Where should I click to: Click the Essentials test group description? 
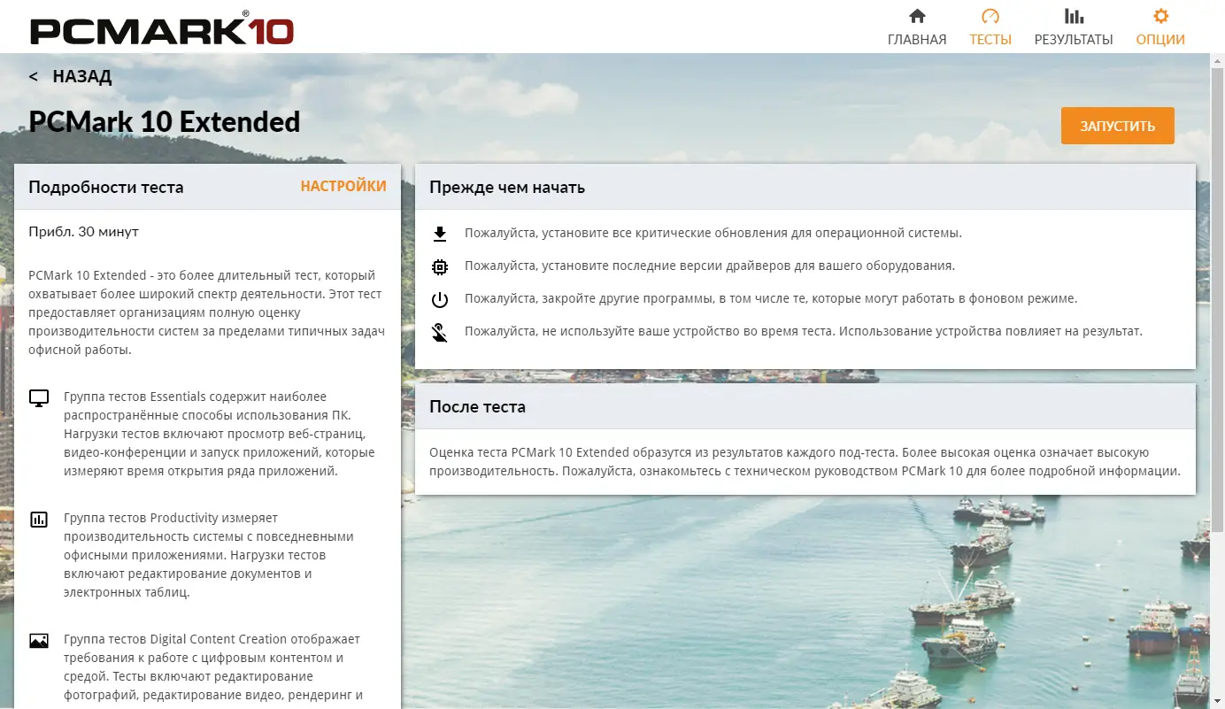(x=220, y=435)
